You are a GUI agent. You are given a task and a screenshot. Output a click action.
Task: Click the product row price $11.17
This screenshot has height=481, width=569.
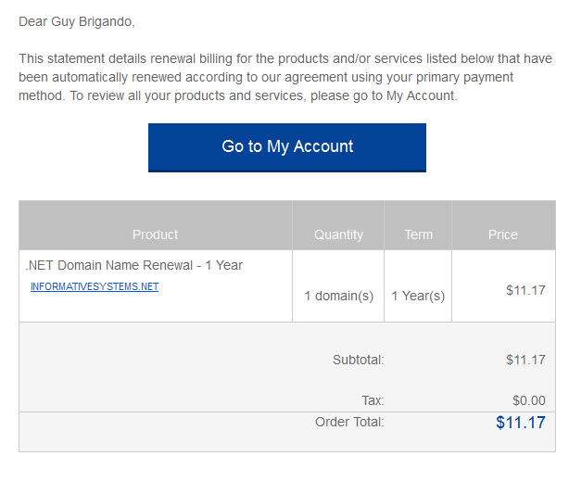[525, 290]
